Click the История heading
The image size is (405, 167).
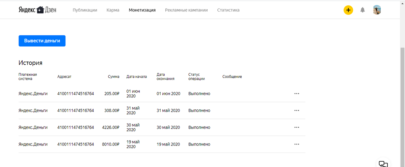click(x=30, y=63)
